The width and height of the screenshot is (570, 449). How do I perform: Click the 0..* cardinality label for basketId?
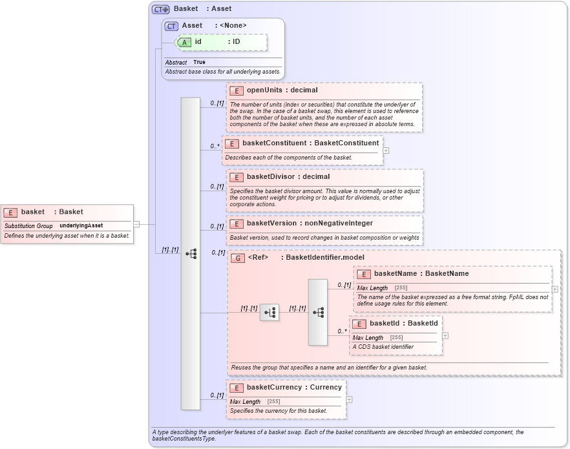click(342, 331)
